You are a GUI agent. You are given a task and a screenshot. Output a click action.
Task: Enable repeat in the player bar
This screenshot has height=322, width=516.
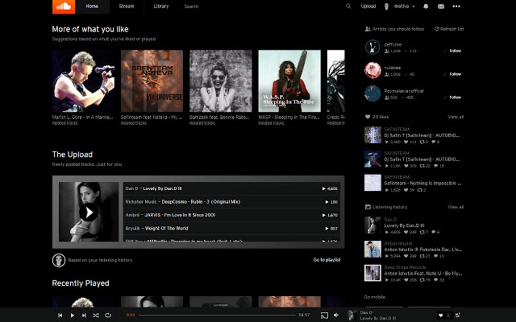point(108,314)
